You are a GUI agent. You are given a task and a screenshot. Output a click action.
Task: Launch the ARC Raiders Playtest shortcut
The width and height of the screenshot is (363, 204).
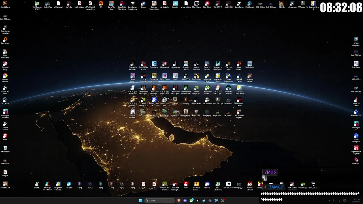(x=239, y=114)
